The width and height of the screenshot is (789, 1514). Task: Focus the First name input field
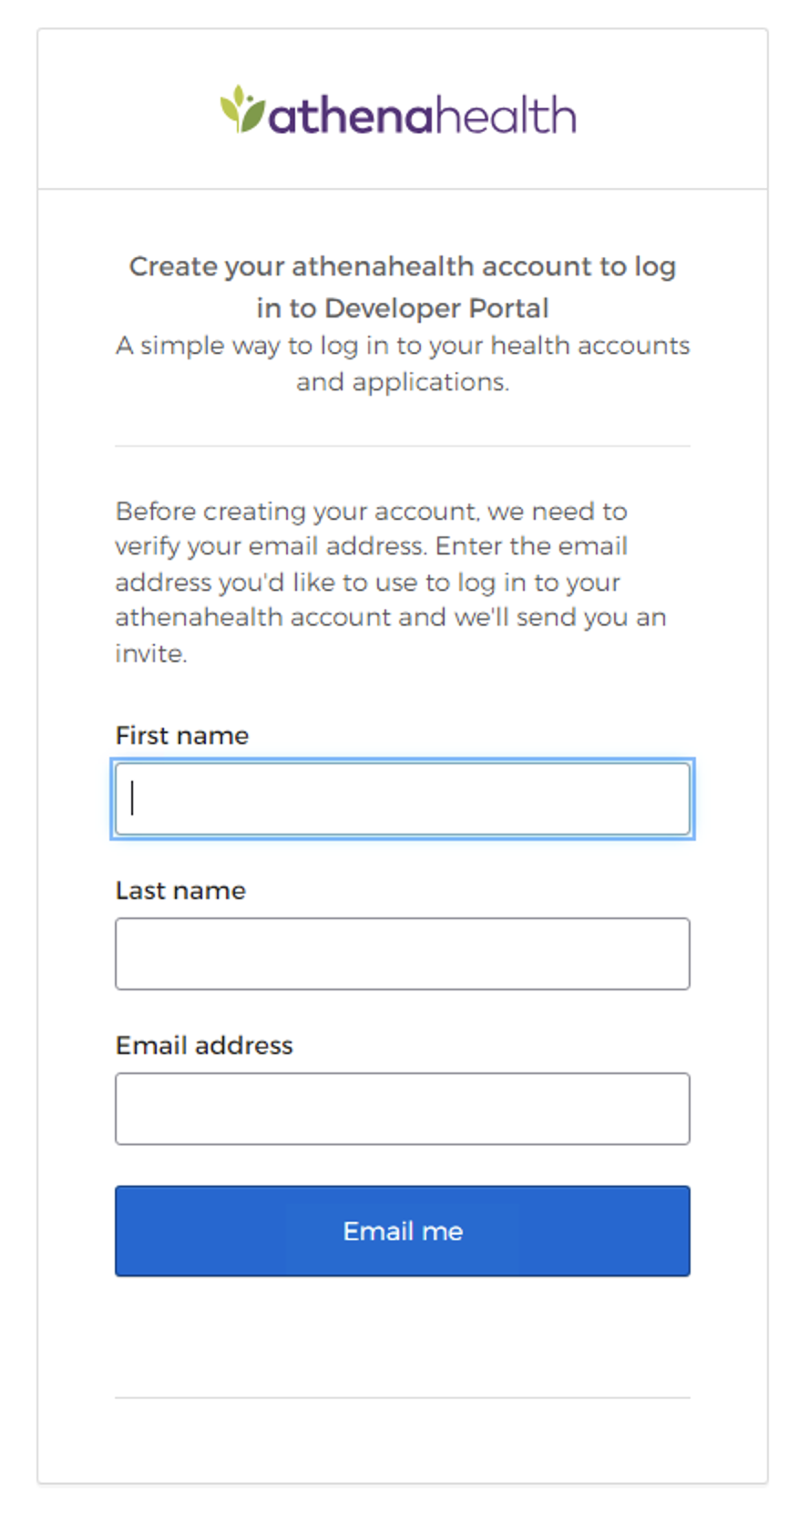click(x=403, y=799)
